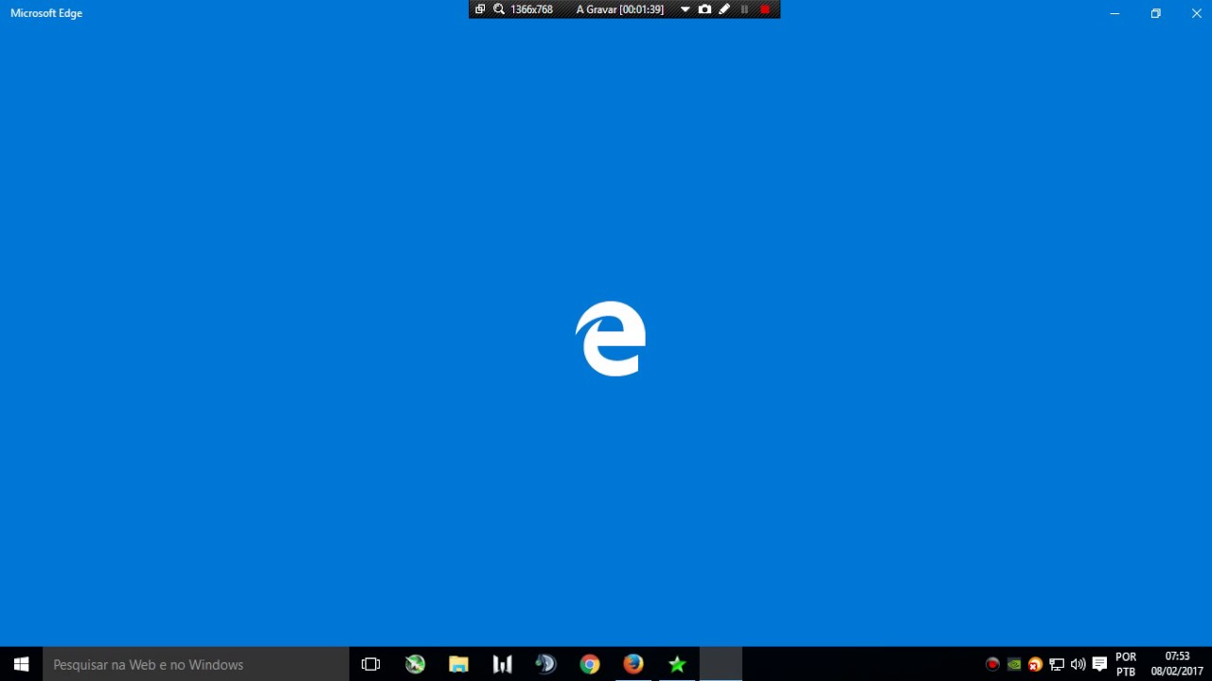Screen dimensions: 1212x681
Task: Click the 'A Gravar' recording timer text
Action: pos(620,9)
